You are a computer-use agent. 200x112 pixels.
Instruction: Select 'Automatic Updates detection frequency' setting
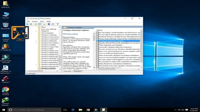pyautogui.click(x=115, y=47)
